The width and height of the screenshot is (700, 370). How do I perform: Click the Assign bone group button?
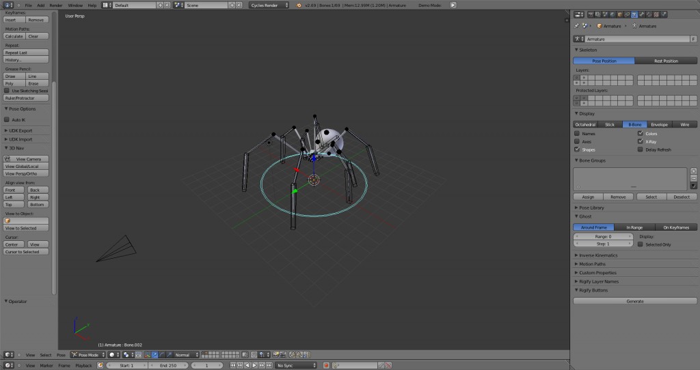click(588, 197)
